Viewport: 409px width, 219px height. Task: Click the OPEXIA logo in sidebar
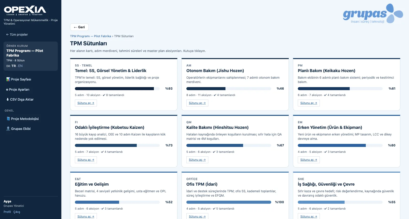click(x=25, y=10)
